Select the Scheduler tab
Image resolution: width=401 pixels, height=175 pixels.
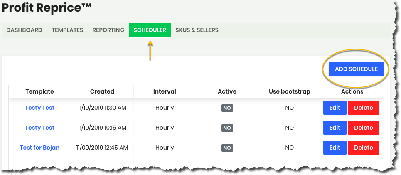click(x=150, y=30)
